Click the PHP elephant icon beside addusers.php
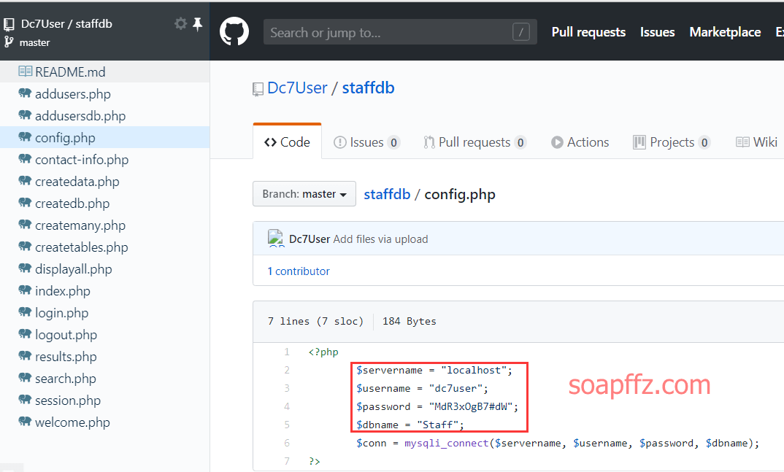This screenshot has height=472, width=784. click(x=25, y=93)
